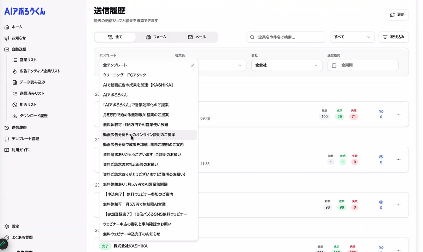Select 無料体験可:月5万円でAI営業使い放題 template
Viewport: 423px width, 252px height.
(x=148, y=125)
